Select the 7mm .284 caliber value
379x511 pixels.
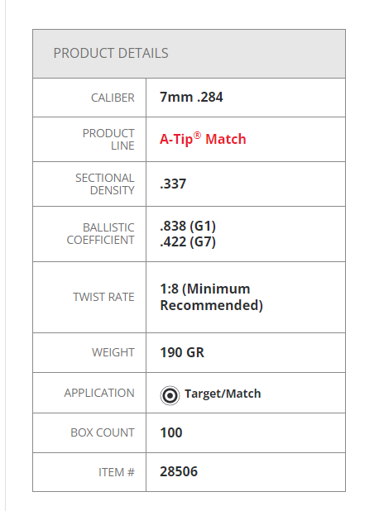[x=191, y=97]
